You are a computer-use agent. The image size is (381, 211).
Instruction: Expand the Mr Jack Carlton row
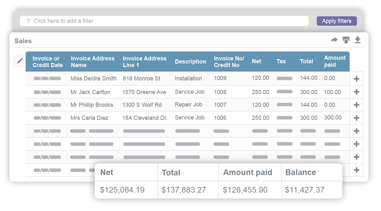coord(356,92)
